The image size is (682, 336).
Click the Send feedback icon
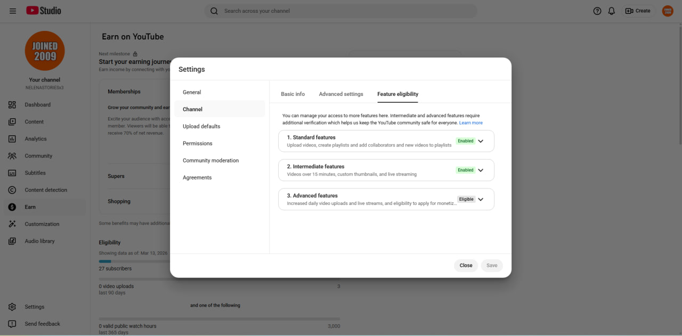click(12, 324)
